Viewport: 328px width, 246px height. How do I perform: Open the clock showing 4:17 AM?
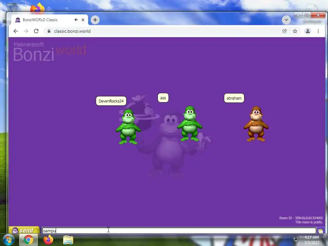click(312, 240)
